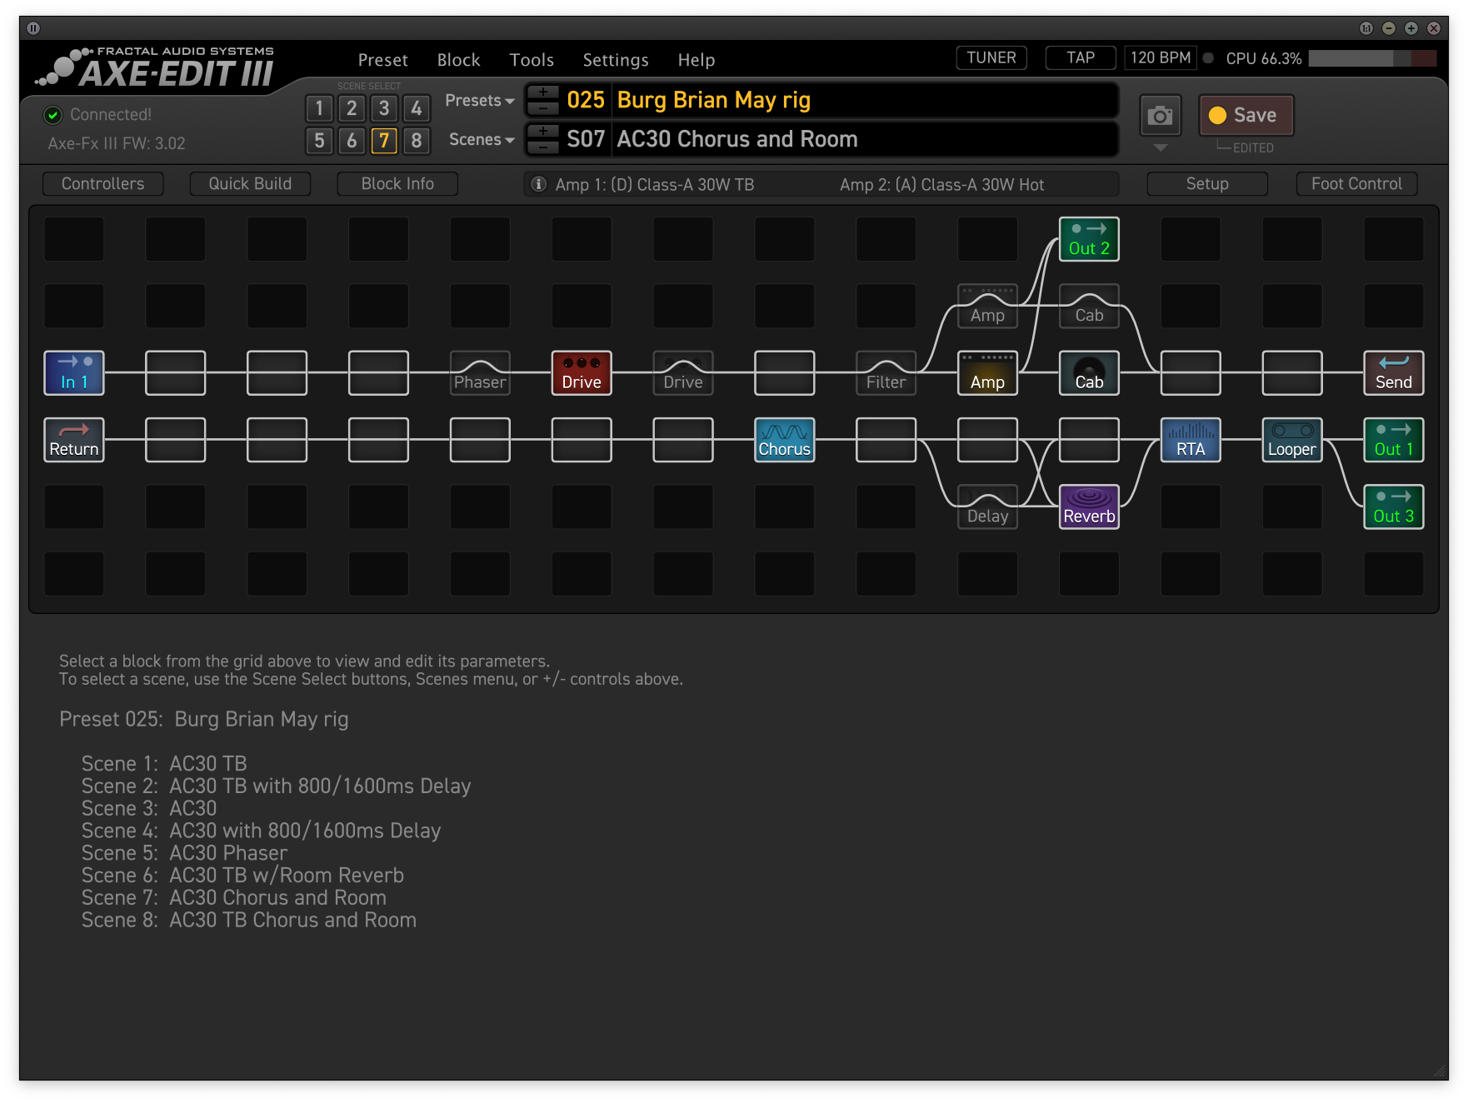The image size is (1468, 1103).
Task: Open the Block menu
Action: (458, 60)
